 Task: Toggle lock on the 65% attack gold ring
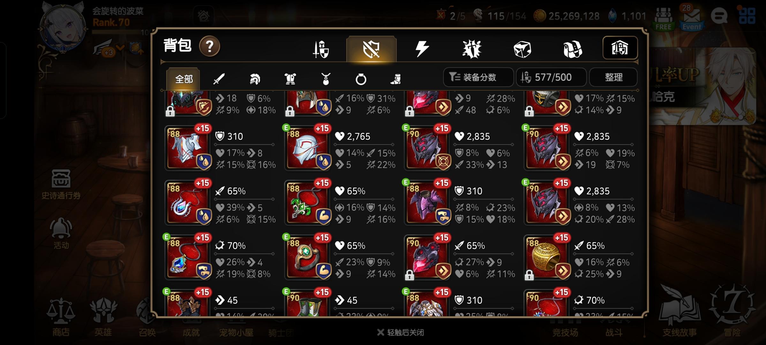coord(529,275)
